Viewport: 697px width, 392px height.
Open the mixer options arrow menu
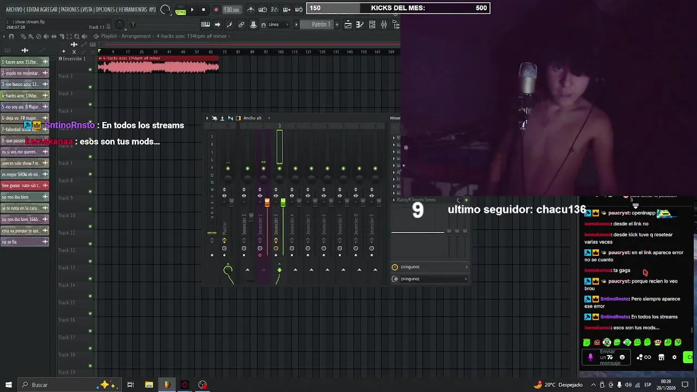[207, 118]
